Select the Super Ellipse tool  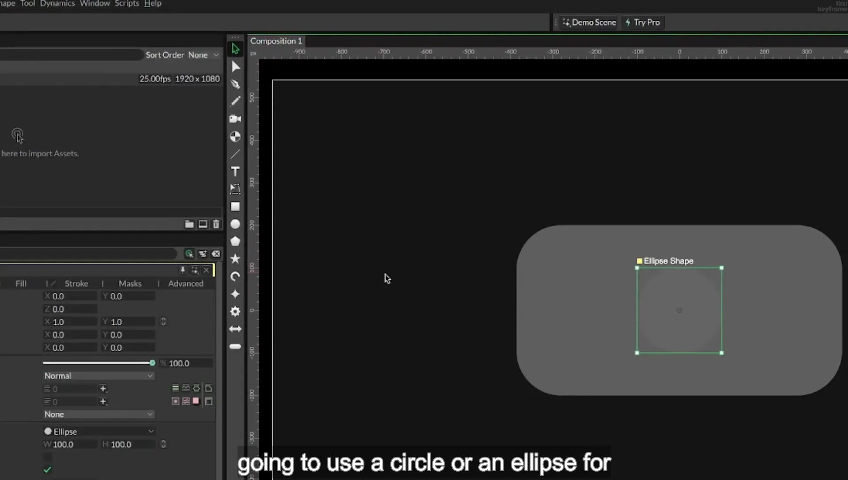click(235, 294)
